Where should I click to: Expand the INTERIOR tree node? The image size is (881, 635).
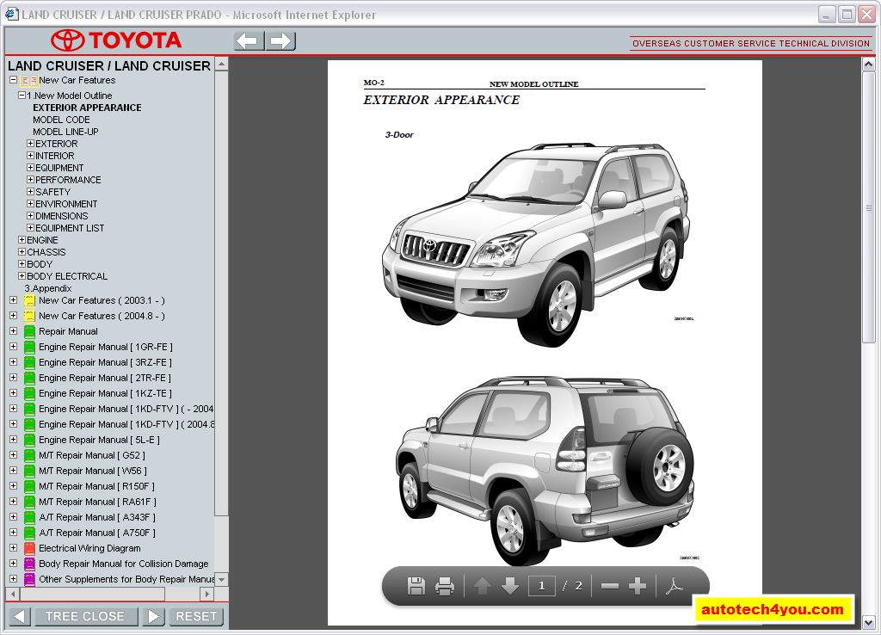tap(30, 156)
